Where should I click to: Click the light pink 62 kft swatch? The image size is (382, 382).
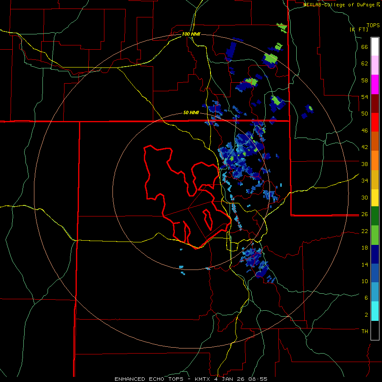(375, 65)
